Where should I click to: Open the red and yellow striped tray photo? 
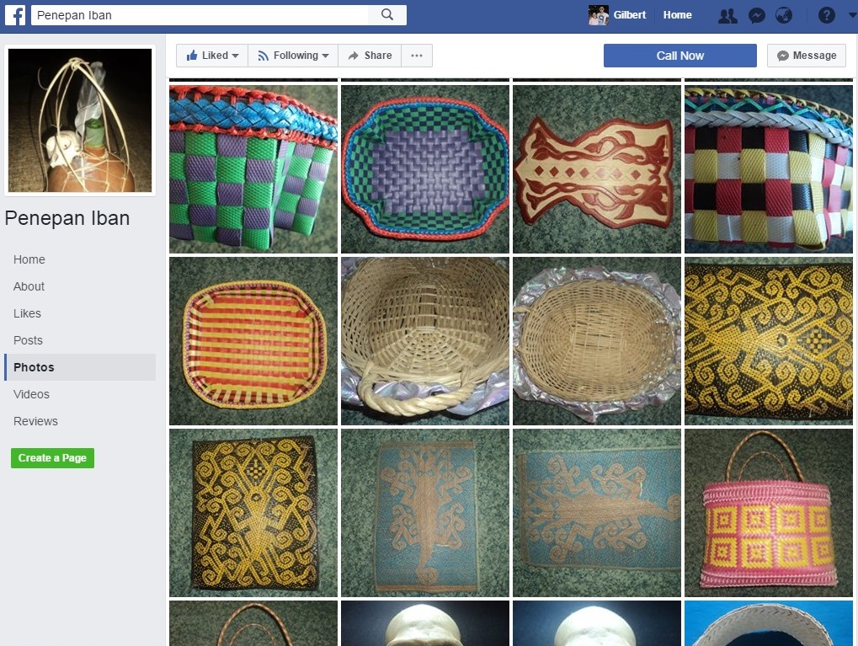[x=253, y=341]
